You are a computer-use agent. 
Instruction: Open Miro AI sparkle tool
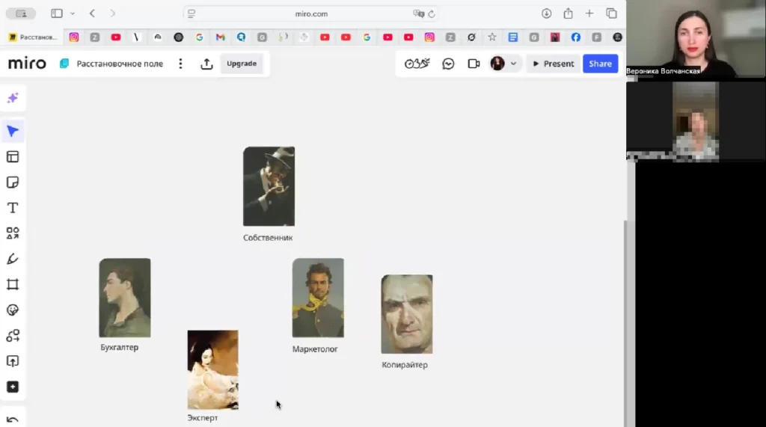tap(13, 98)
